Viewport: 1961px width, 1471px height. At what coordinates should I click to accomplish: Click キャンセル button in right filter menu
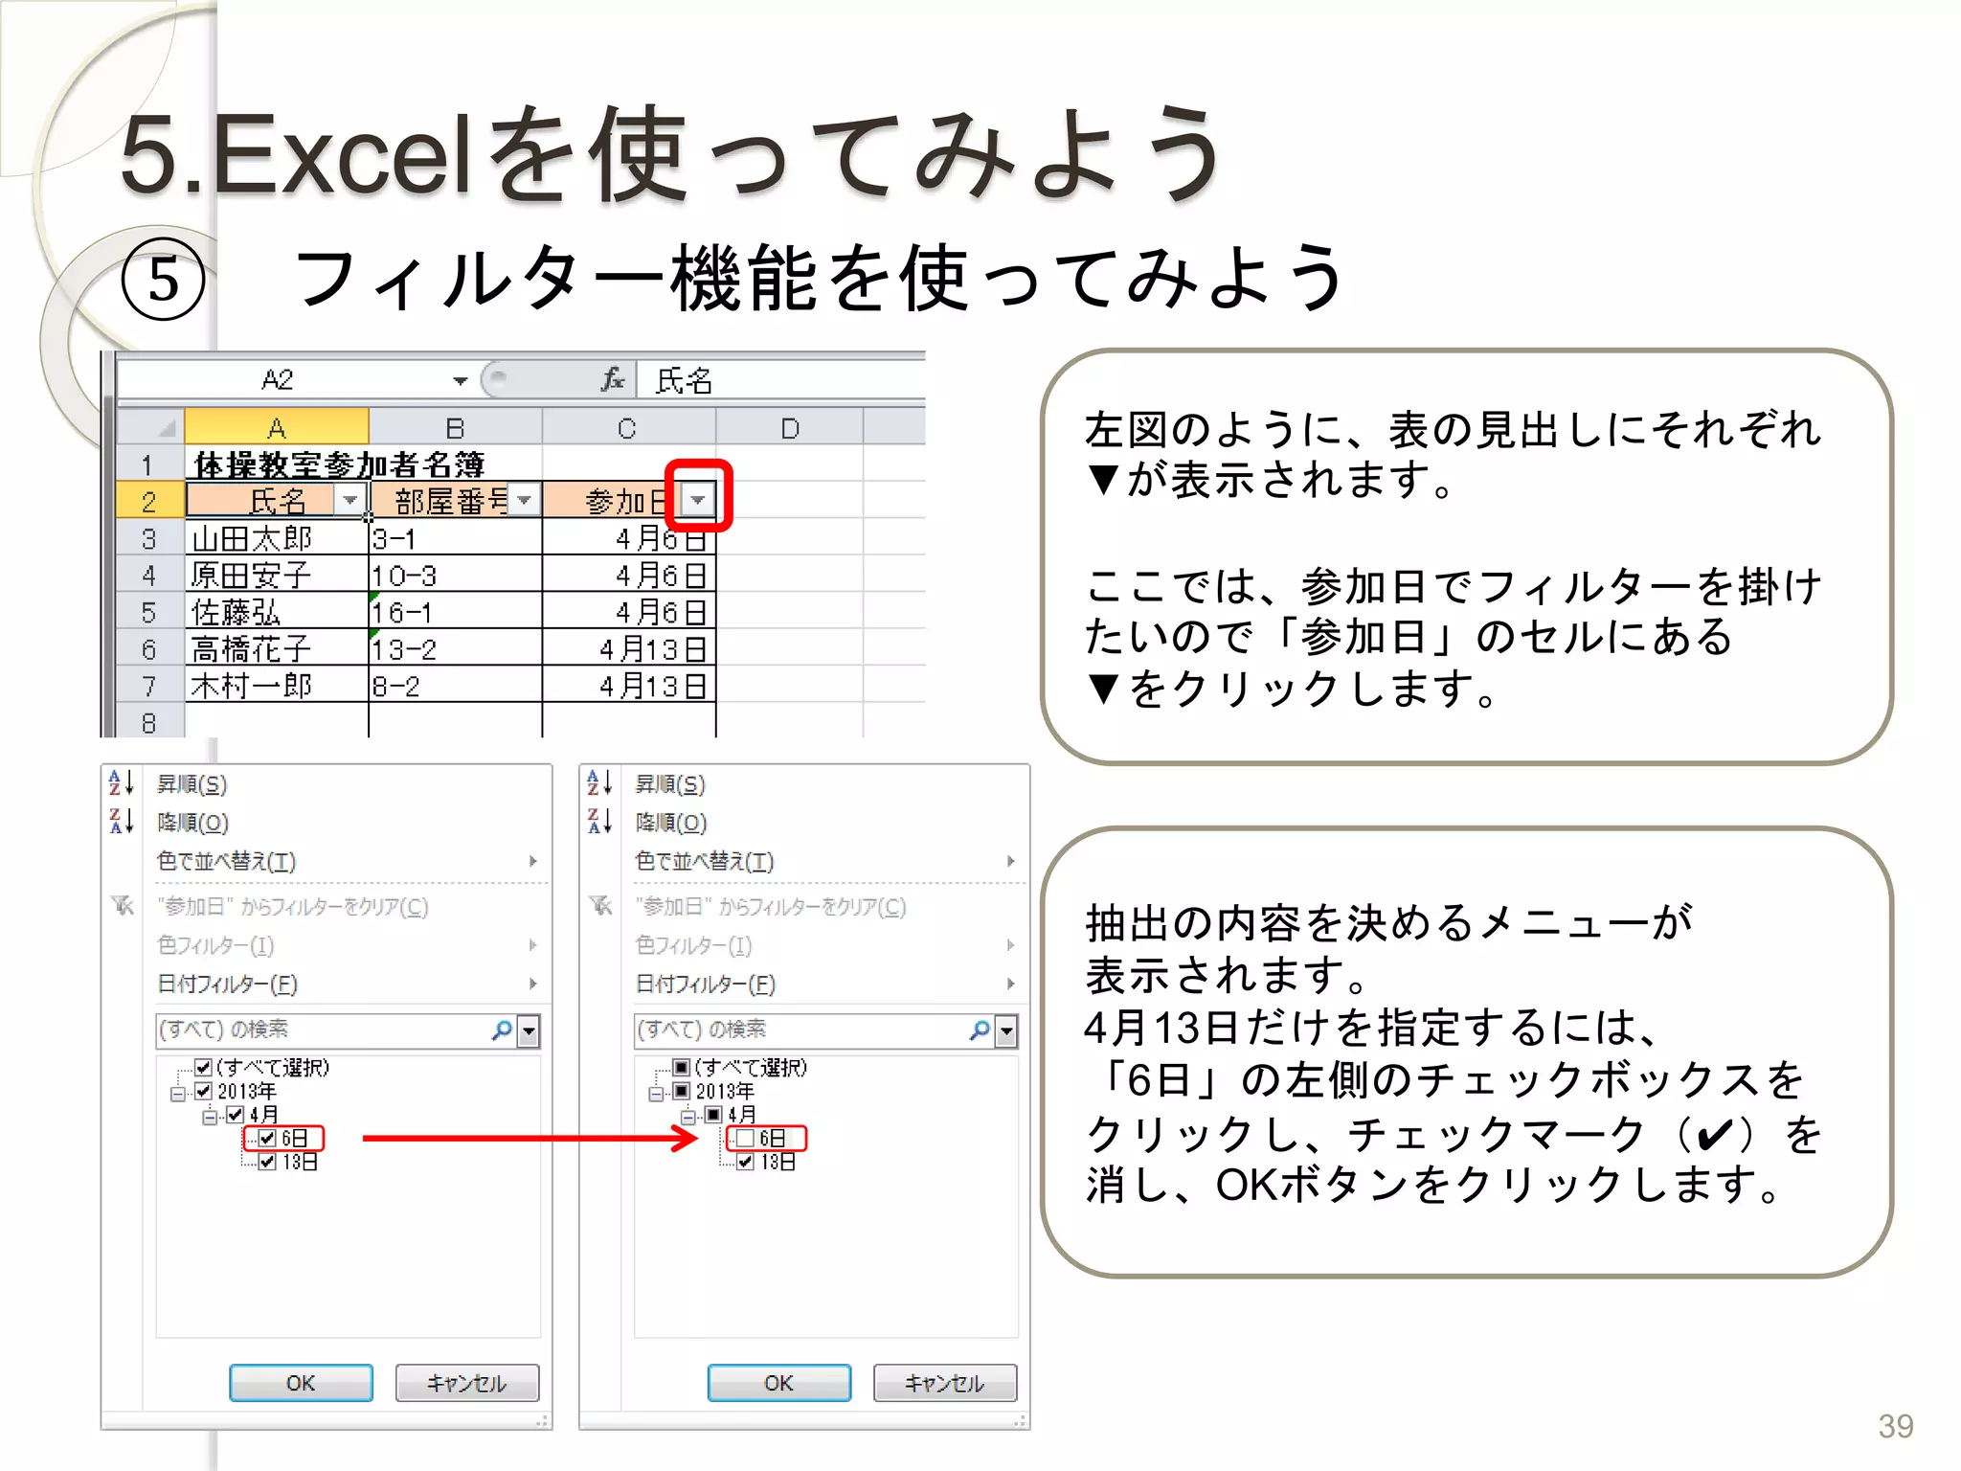click(945, 1383)
